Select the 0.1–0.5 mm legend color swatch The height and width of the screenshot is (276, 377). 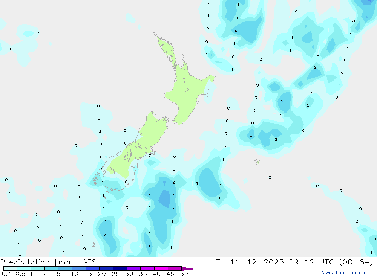tap(10, 268)
